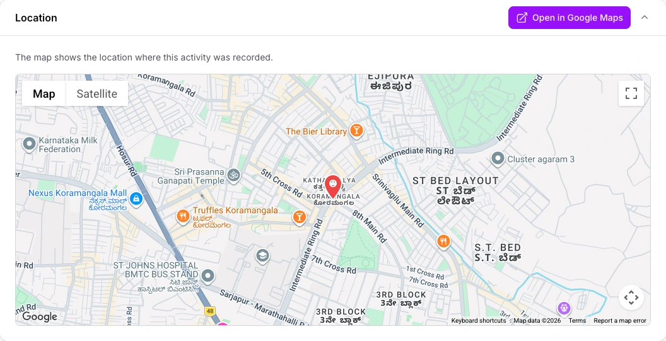Click Karnataka Milk Federation label

pyautogui.click(x=68, y=145)
